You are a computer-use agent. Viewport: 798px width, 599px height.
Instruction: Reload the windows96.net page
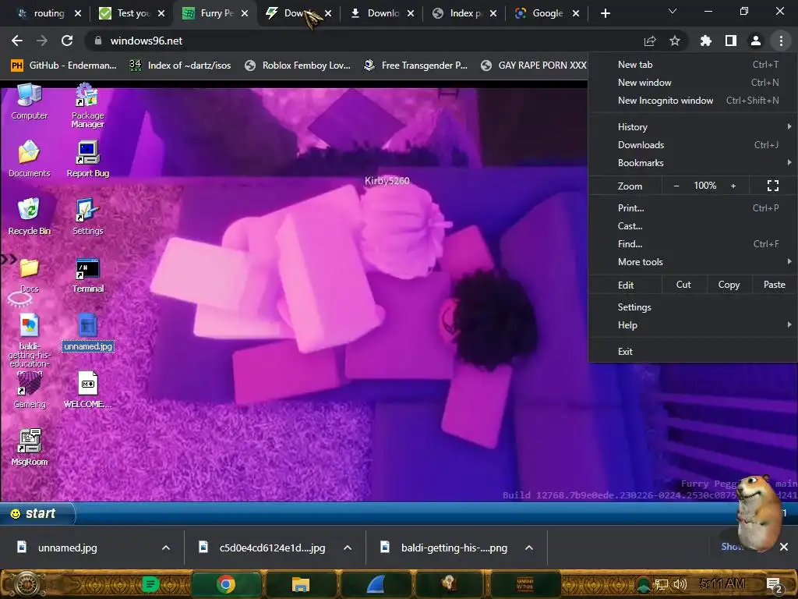point(67,41)
